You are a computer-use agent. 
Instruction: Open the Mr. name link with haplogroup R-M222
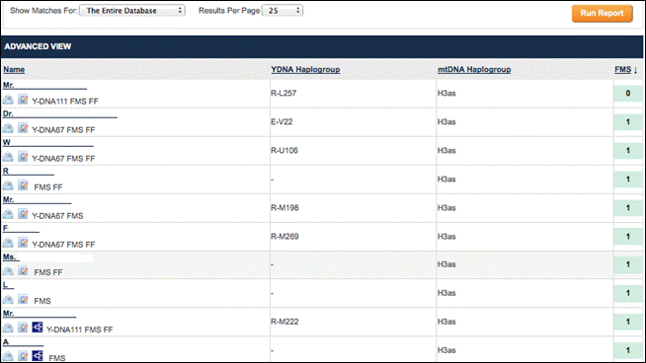tap(40, 314)
